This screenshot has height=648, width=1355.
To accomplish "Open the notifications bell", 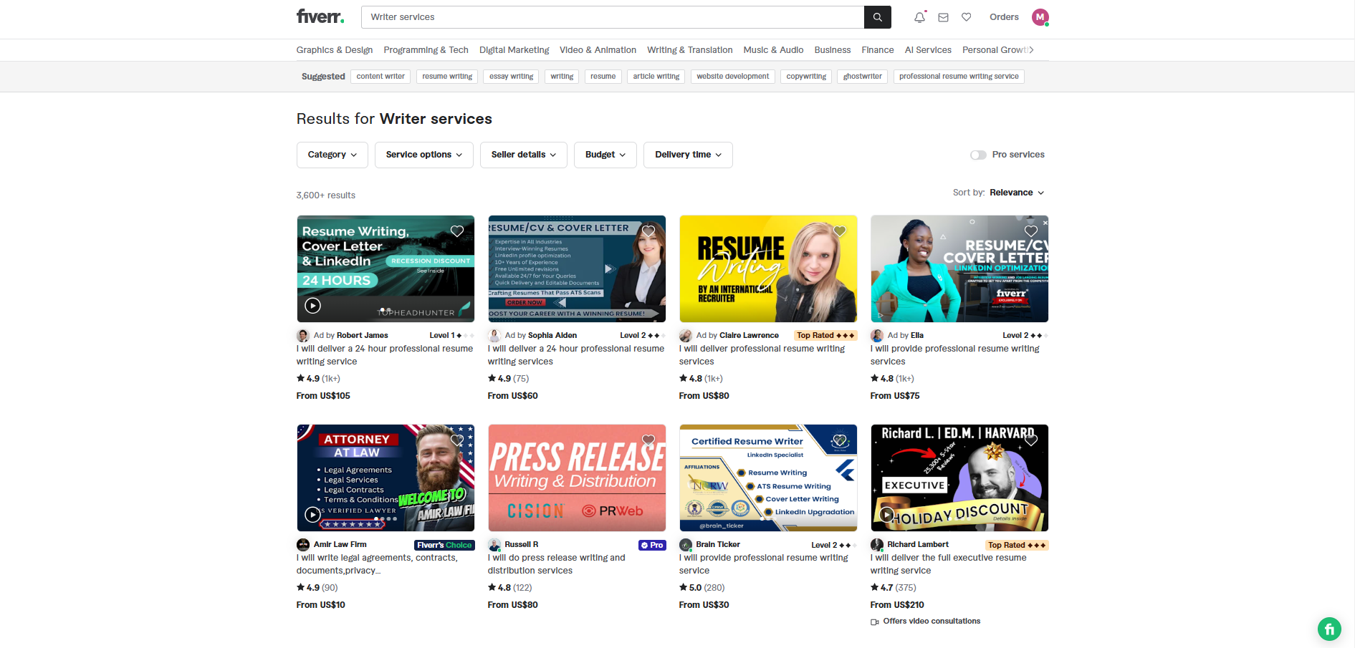I will (x=919, y=17).
